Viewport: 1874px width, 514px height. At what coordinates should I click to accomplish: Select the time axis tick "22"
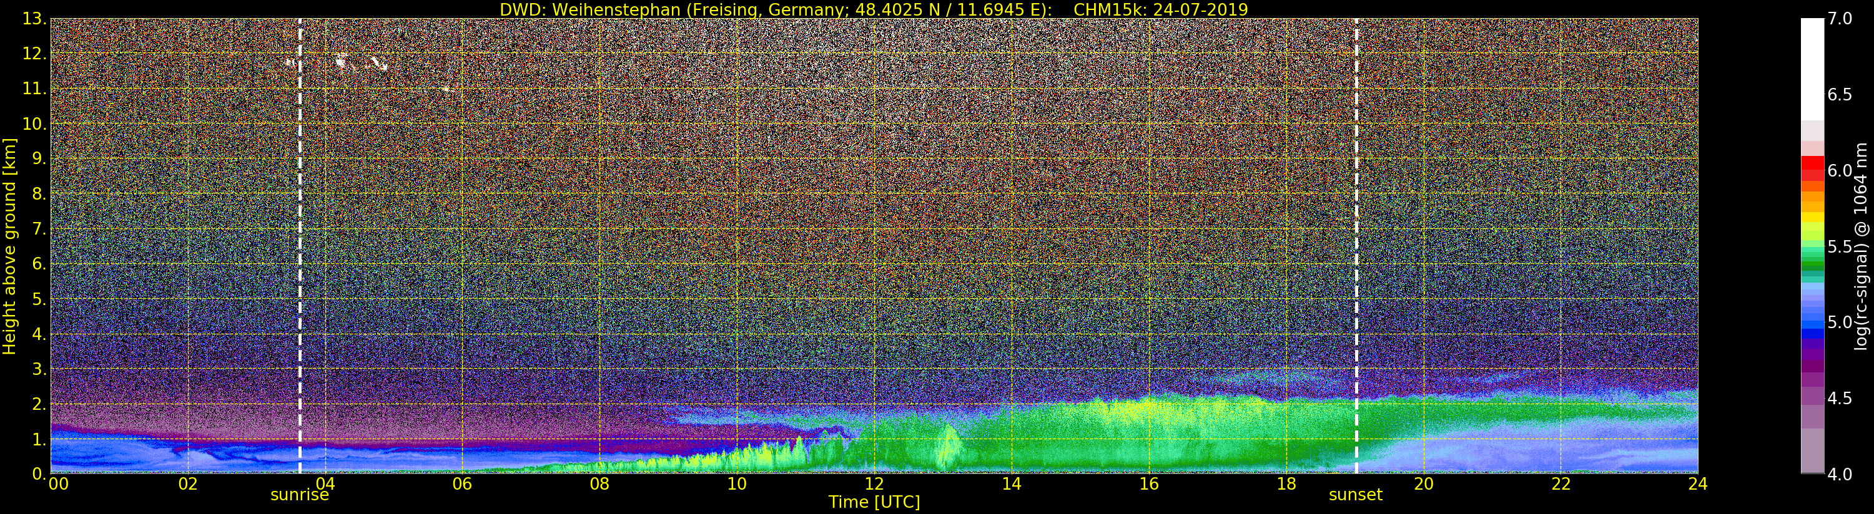point(1561,484)
